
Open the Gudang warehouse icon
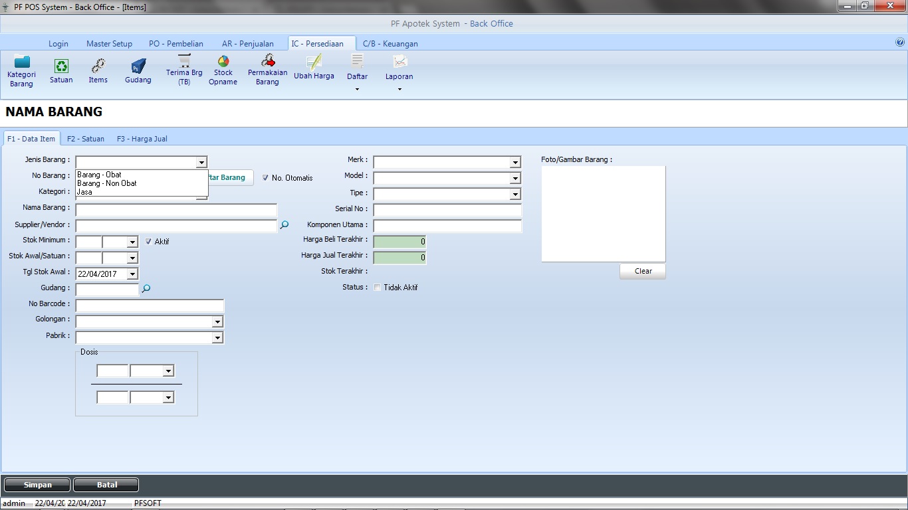[x=138, y=70]
